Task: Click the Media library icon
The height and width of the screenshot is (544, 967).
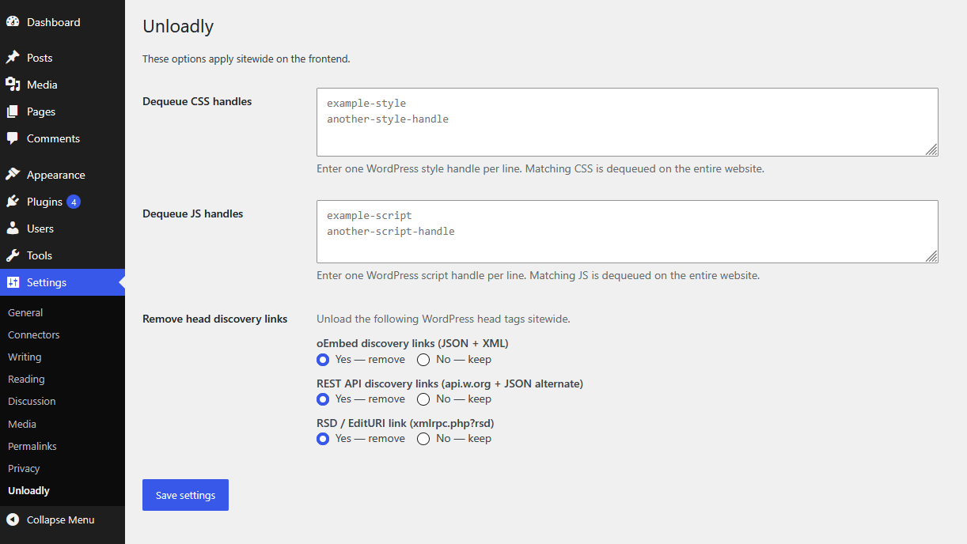Action: click(x=13, y=85)
